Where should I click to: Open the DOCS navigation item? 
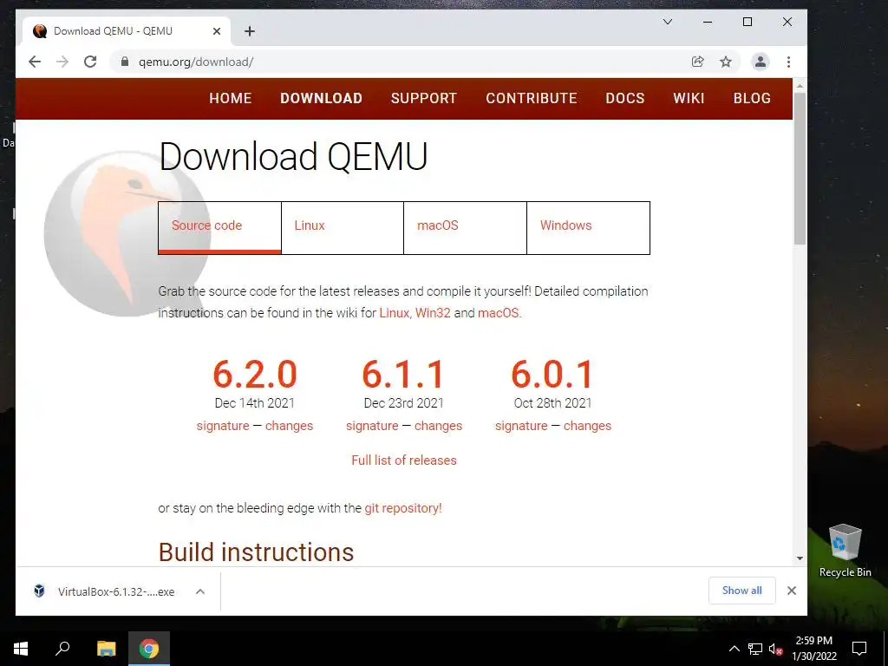click(x=625, y=99)
